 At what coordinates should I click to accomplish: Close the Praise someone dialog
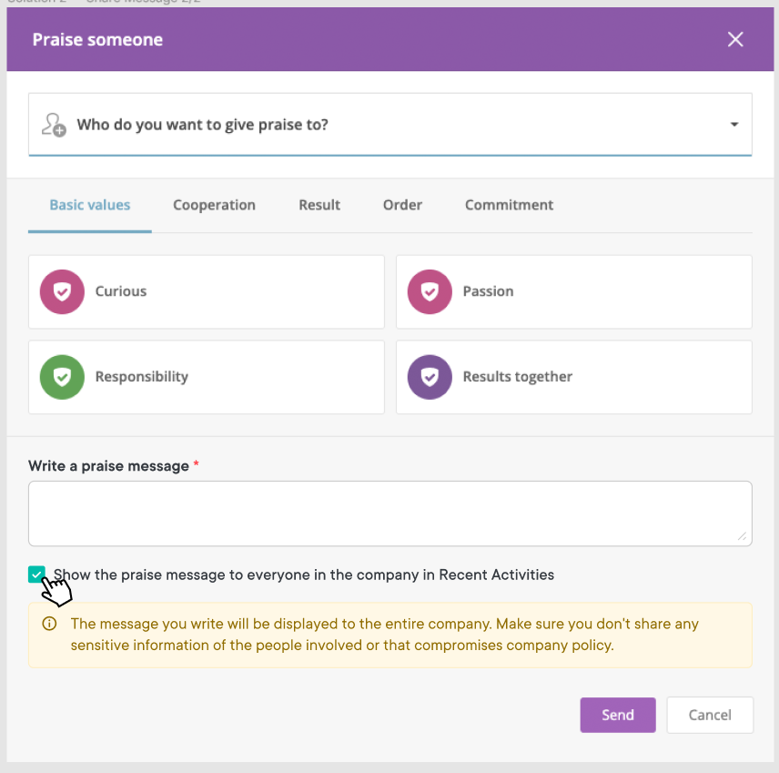(735, 39)
